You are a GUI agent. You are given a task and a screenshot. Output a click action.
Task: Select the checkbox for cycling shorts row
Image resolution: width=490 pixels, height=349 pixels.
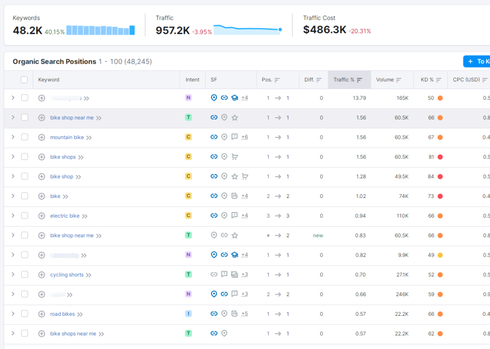coord(24,275)
